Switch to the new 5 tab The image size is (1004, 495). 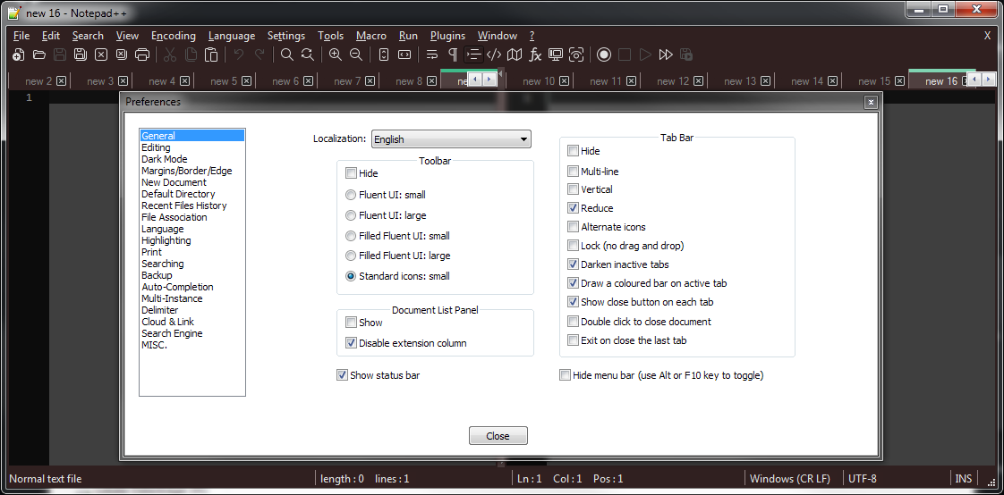click(224, 81)
